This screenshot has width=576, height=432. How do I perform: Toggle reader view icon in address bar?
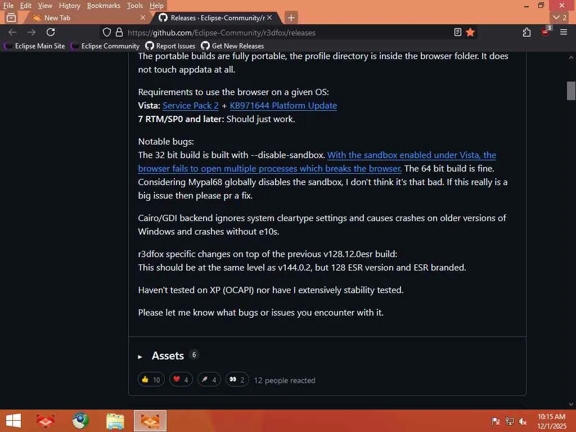click(x=457, y=32)
